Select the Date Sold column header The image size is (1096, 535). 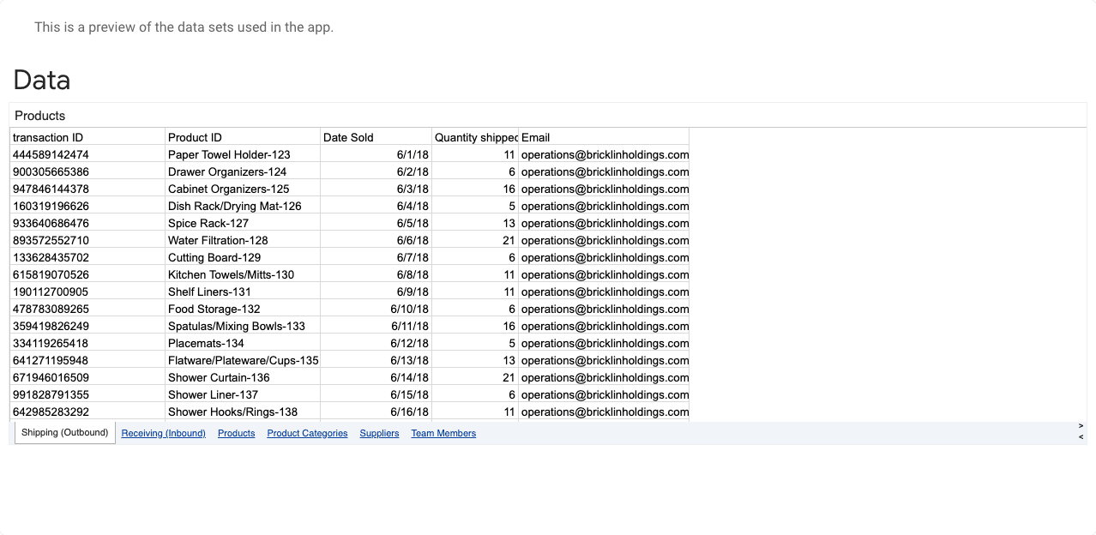(x=376, y=137)
